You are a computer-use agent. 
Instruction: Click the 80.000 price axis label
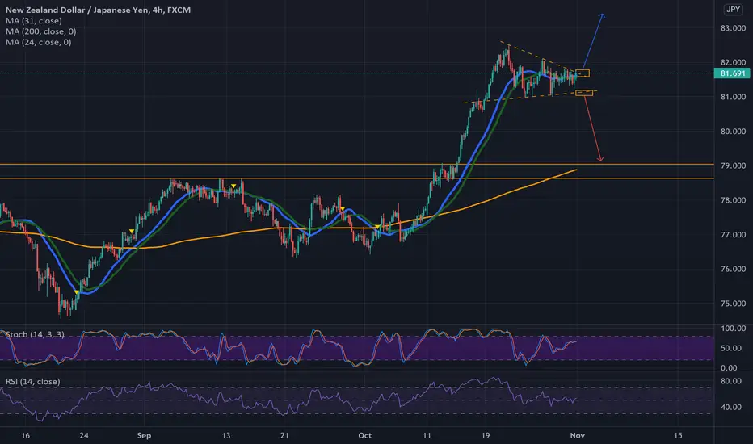coord(733,132)
